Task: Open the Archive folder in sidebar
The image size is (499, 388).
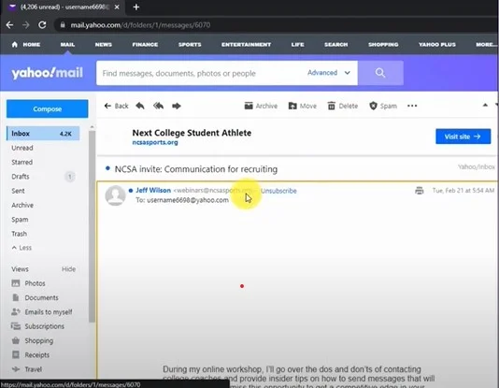Action: click(x=22, y=206)
